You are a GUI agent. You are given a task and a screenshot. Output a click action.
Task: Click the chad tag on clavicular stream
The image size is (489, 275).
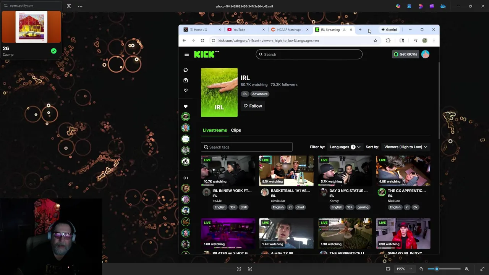coord(300,207)
